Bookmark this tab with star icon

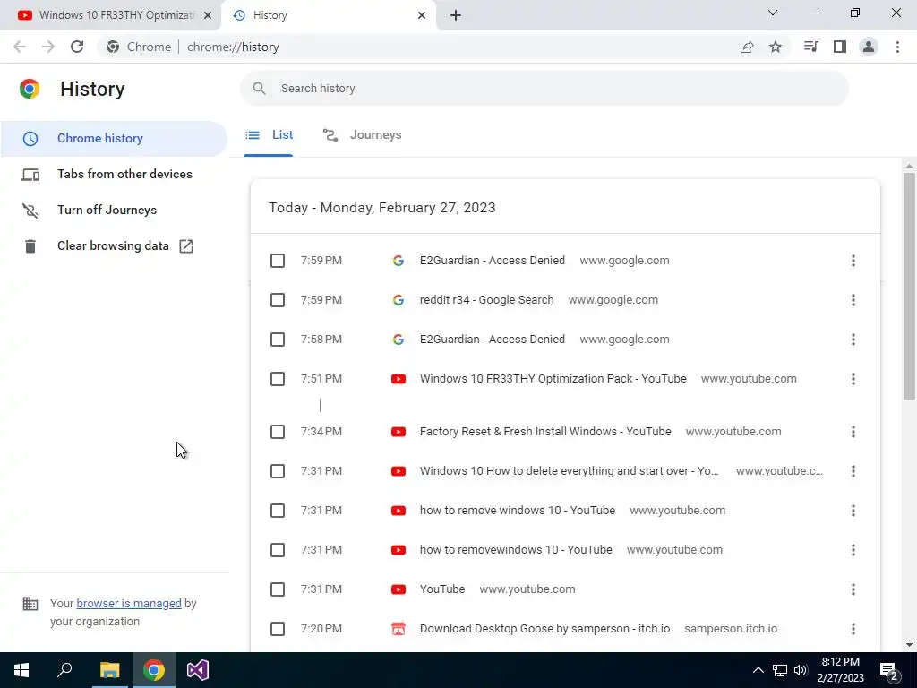pyautogui.click(x=776, y=47)
